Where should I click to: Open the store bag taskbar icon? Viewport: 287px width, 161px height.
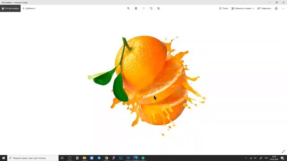(x=77, y=158)
